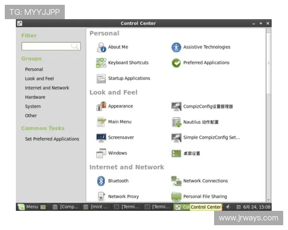The image size is (288, 230).
Task: Open Startup Applications icon
Action: [101, 79]
